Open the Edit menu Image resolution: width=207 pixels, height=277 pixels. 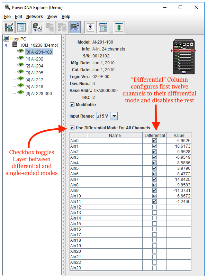pos(18,17)
